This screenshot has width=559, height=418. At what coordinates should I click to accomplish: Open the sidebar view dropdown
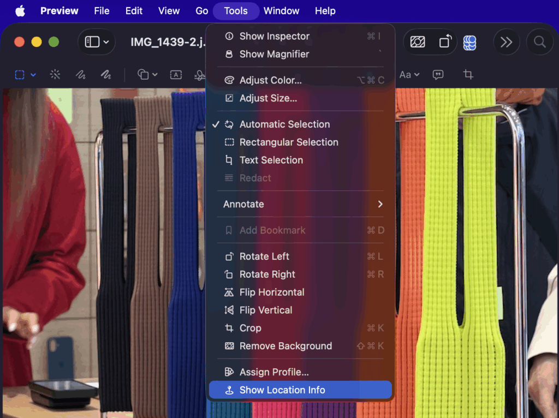click(97, 42)
